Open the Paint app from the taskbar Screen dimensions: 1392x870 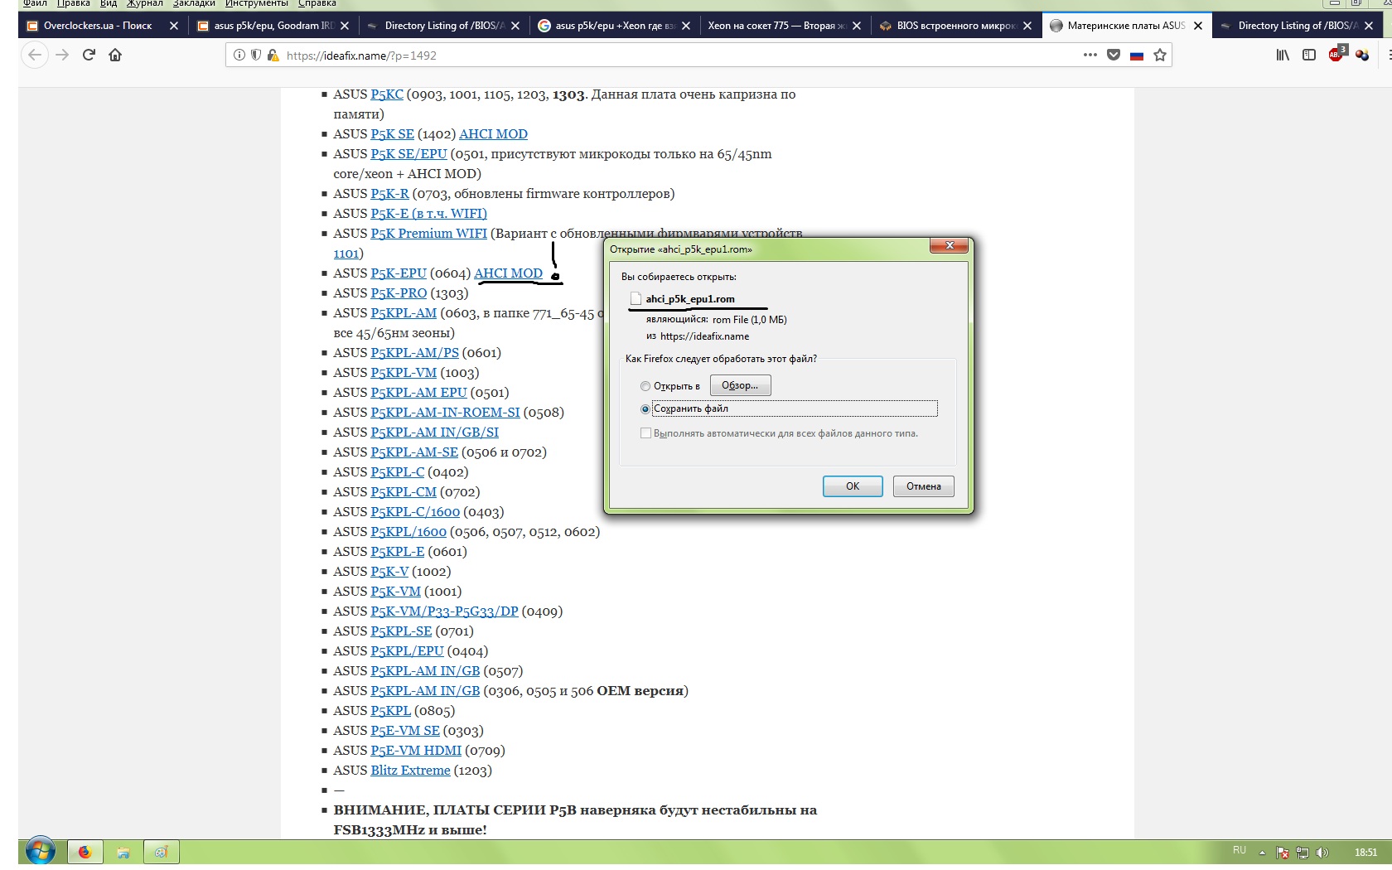tap(162, 852)
